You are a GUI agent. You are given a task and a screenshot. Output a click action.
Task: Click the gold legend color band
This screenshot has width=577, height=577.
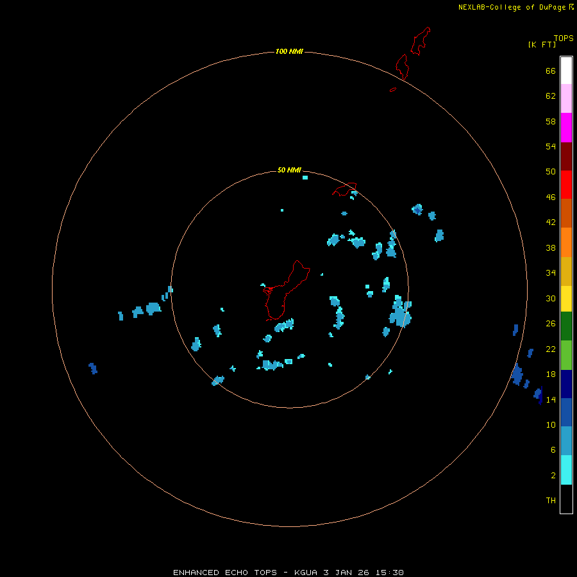click(566, 271)
